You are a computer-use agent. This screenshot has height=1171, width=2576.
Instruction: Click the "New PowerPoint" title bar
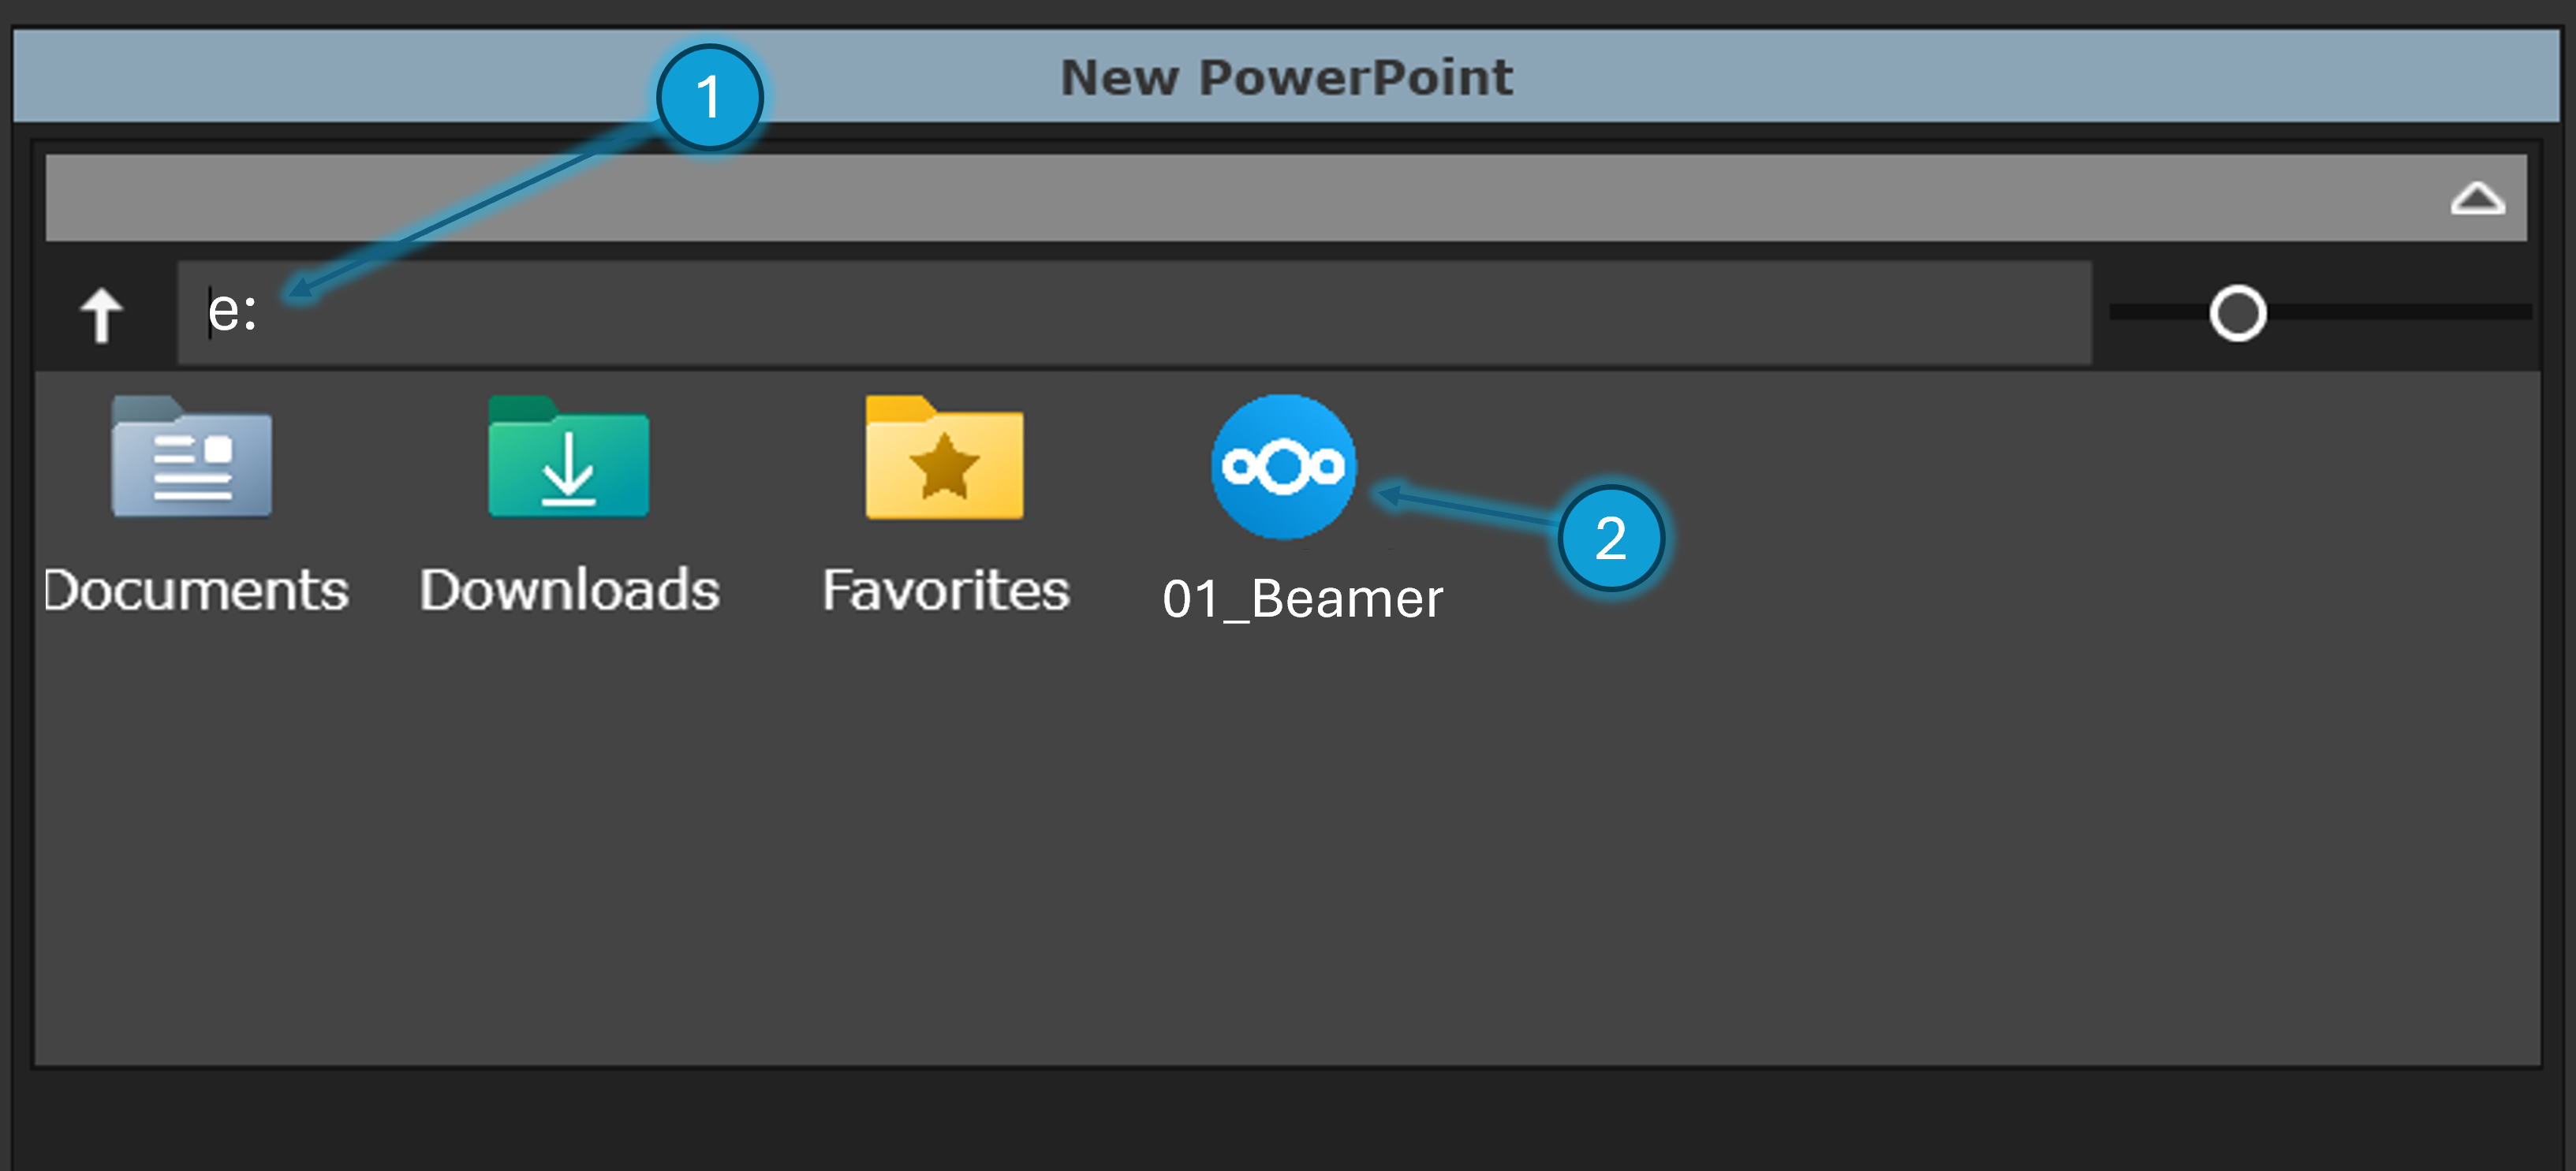pyautogui.click(x=1286, y=77)
